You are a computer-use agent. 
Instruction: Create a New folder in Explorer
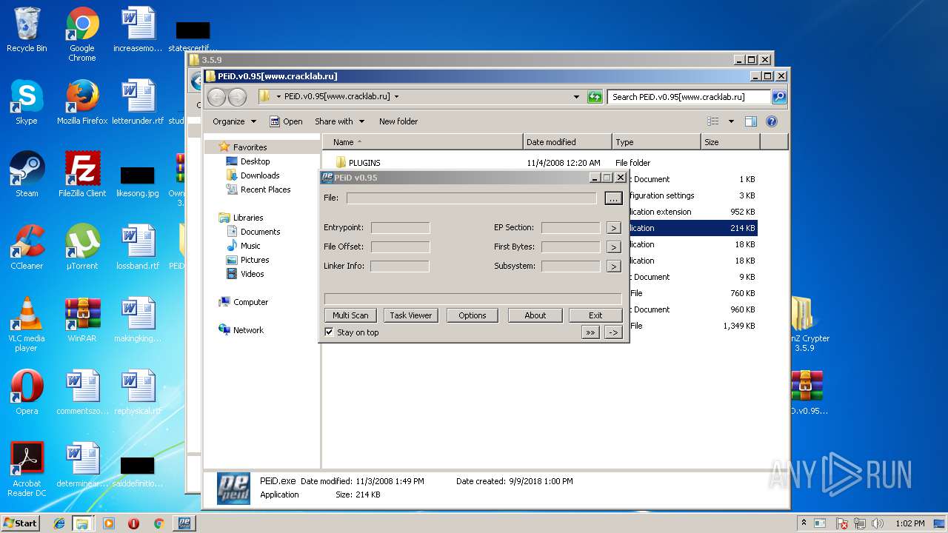tap(398, 121)
